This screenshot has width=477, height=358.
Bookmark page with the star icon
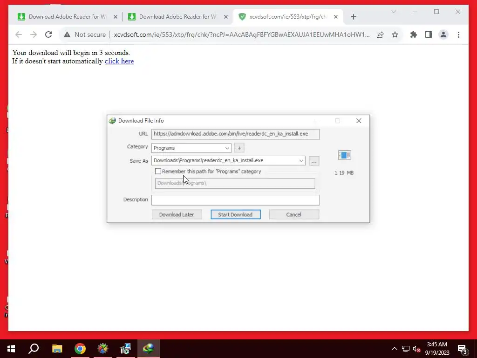pyautogui.click(x=395, y=34)
